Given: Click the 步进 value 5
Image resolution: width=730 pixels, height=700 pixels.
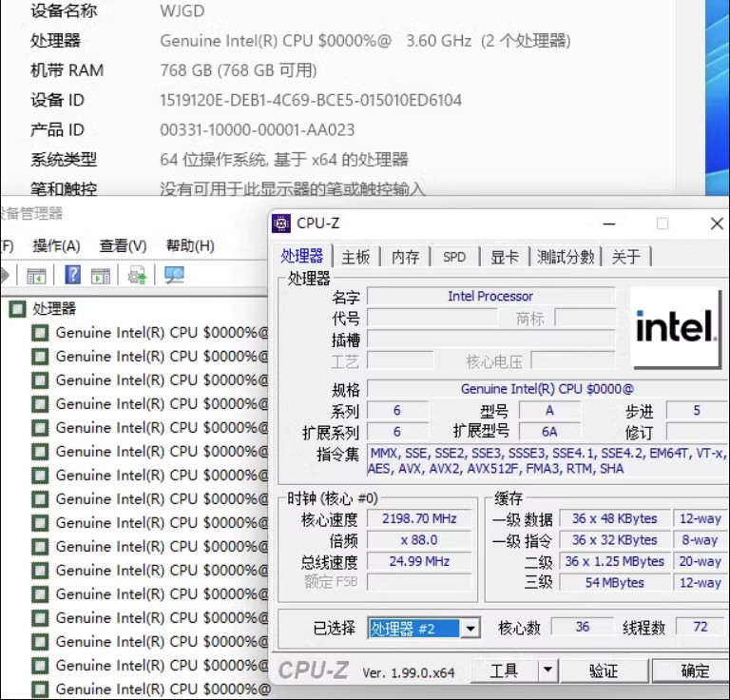Looking at the screenshot, I should (697, 410).
